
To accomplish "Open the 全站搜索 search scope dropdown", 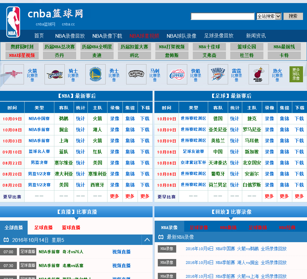I will tap(269, 16).
